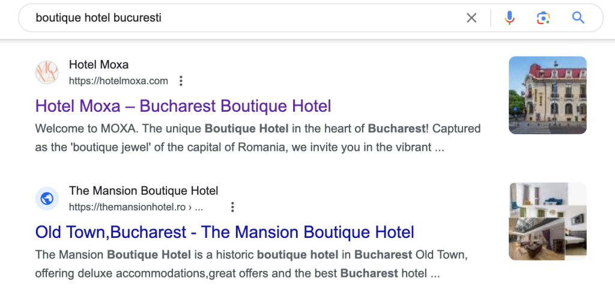Click the blue magnifier search button
This screenshot has height=298, width=615.
tap(578, 18)
